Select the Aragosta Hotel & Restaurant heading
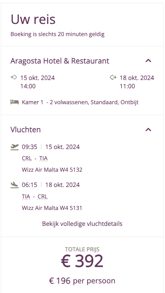The image size is (165, 293). pyautogui.click(x=60, y=61)
